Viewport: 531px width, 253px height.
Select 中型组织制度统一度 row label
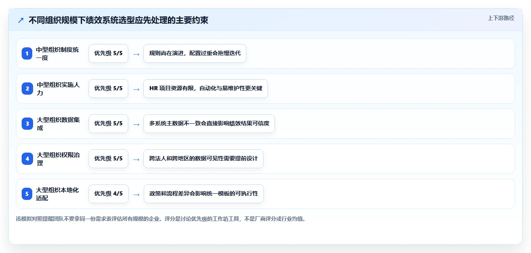point(57,53)
